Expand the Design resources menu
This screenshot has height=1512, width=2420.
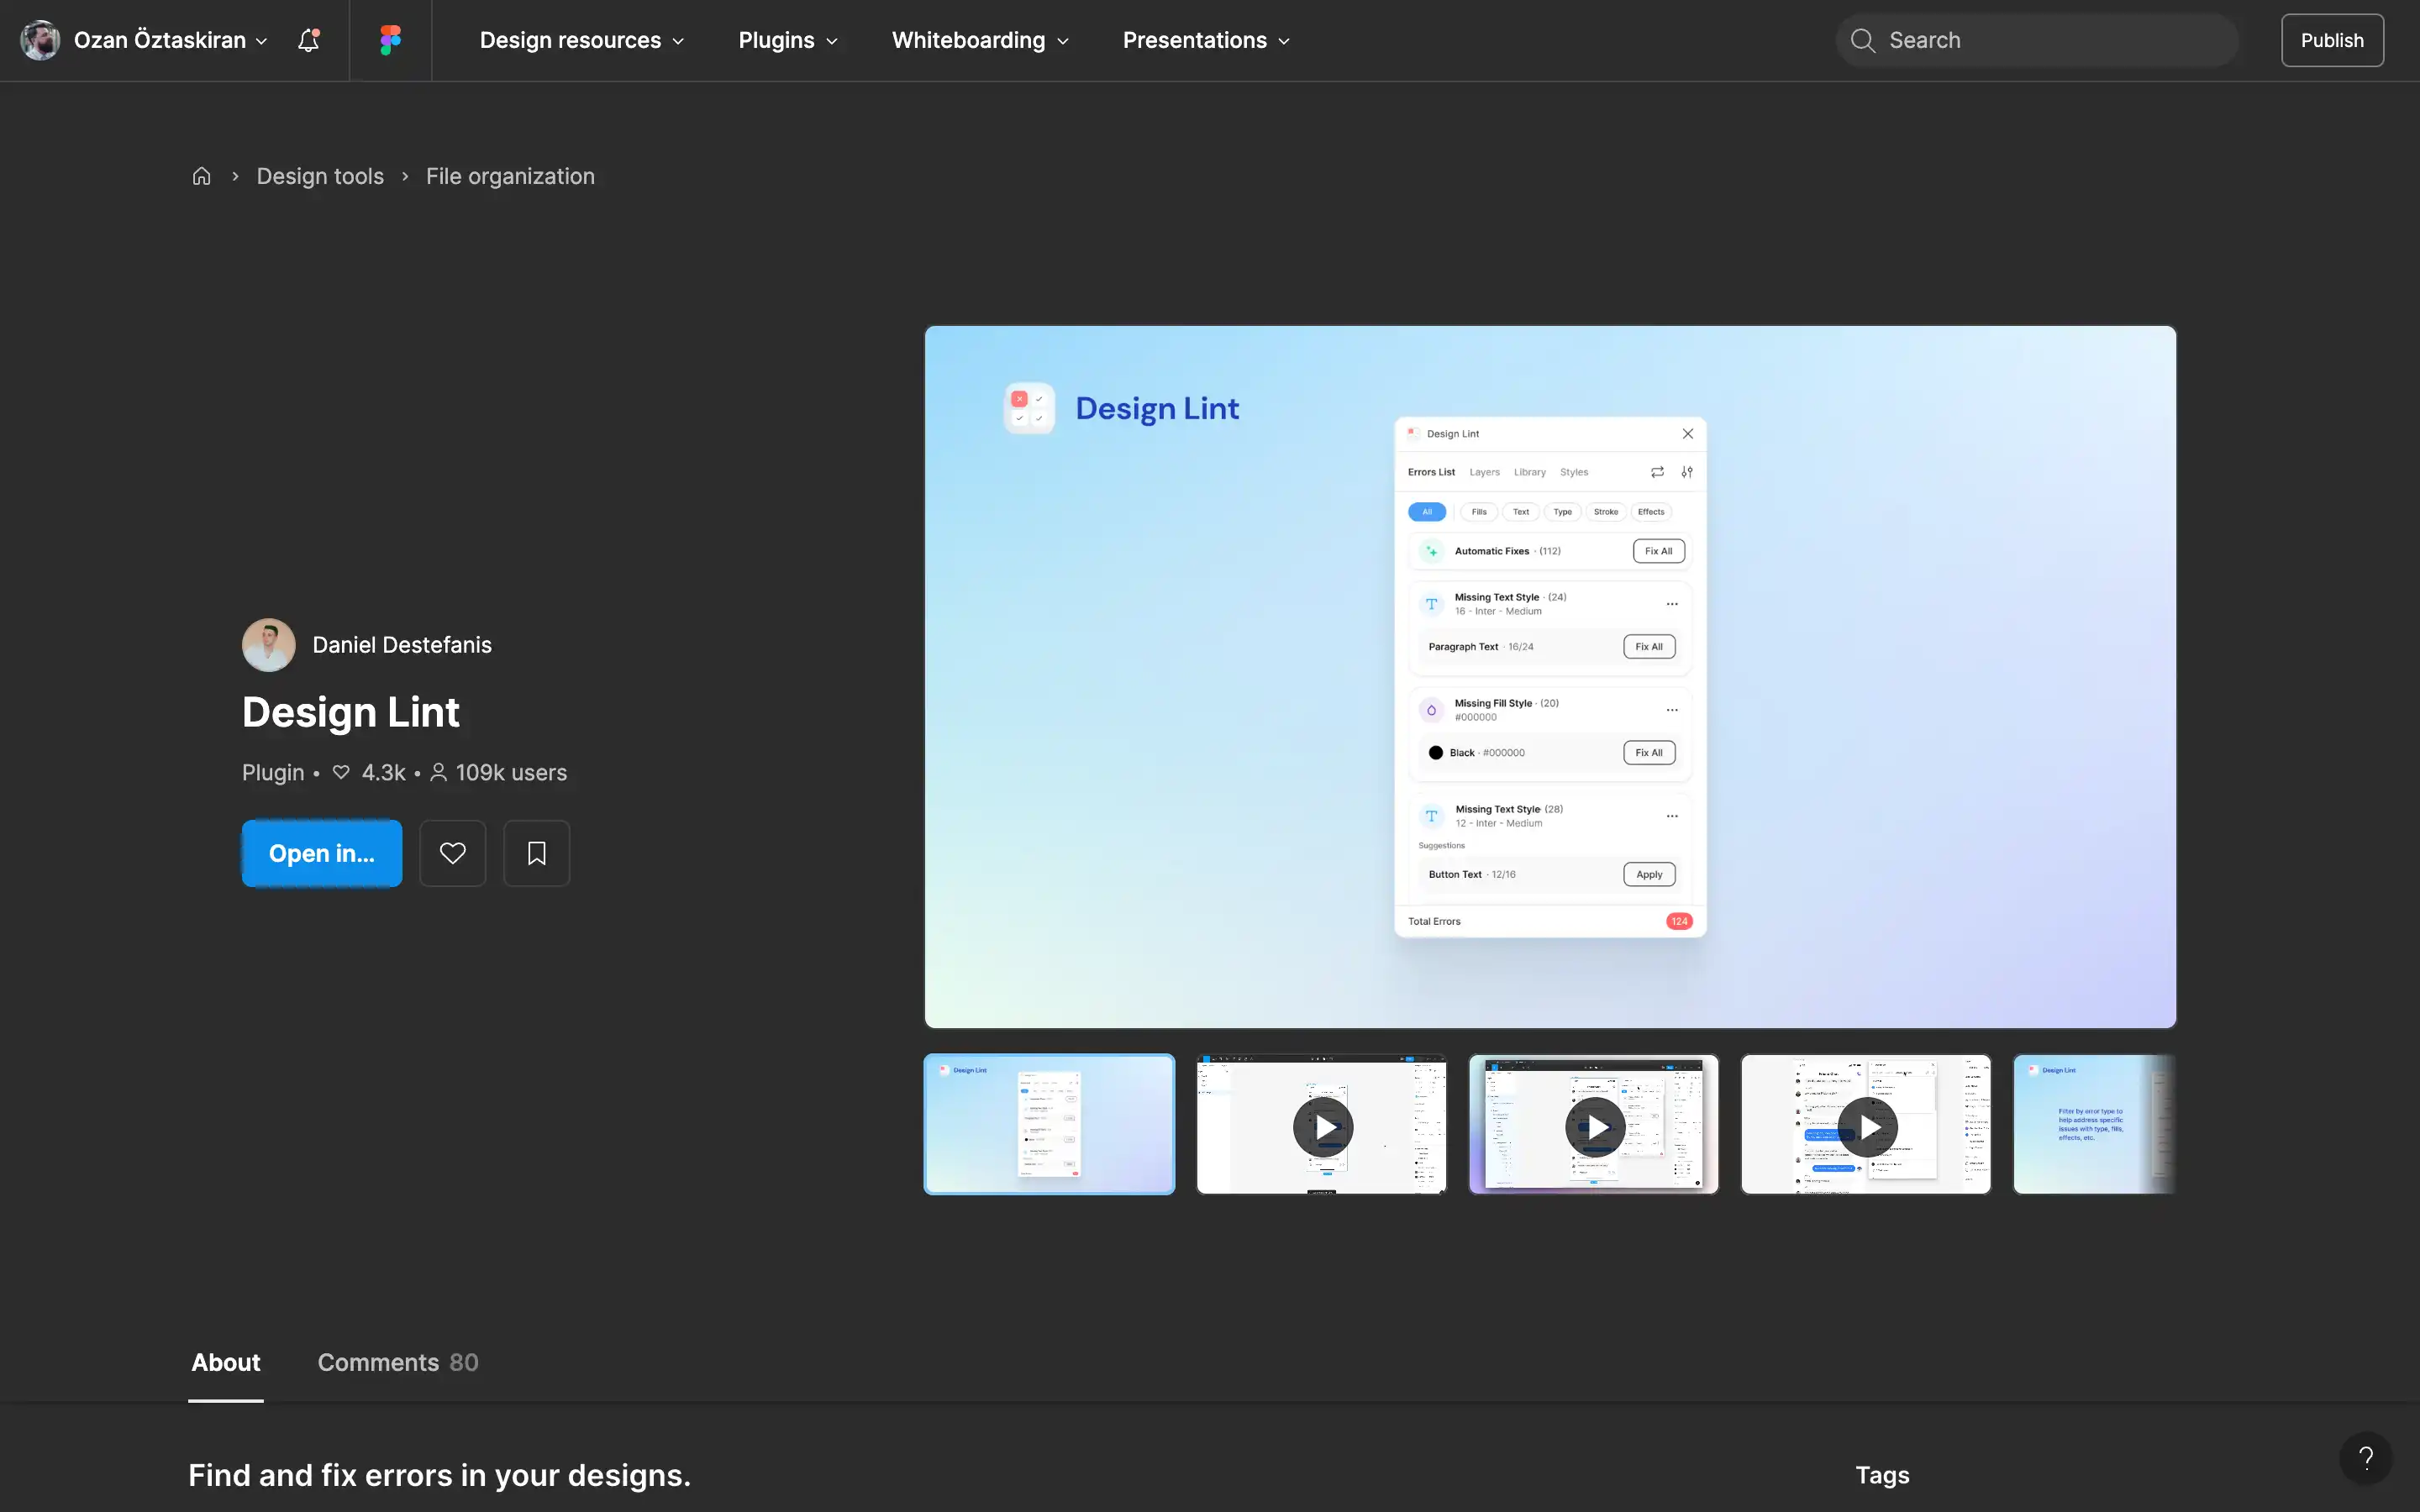[x=582, y=40]
